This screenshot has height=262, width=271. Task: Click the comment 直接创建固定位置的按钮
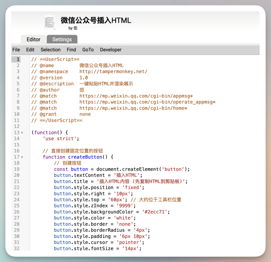tap(77, 151)
